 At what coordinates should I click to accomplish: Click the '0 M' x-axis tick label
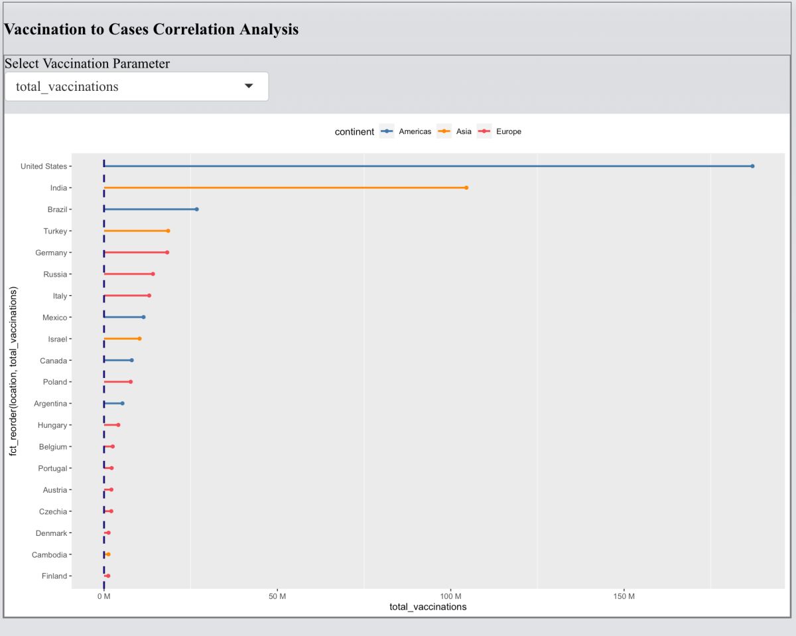[103, 597]
